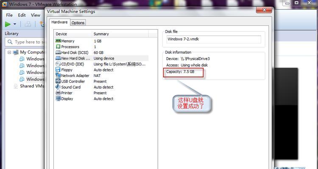
Task: Switch to the Hardware tab
Action: (59, 22)
